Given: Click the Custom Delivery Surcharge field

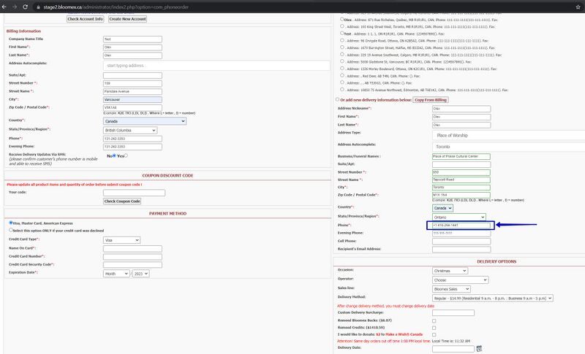Looking at the screenshot, I should [453, 312].
